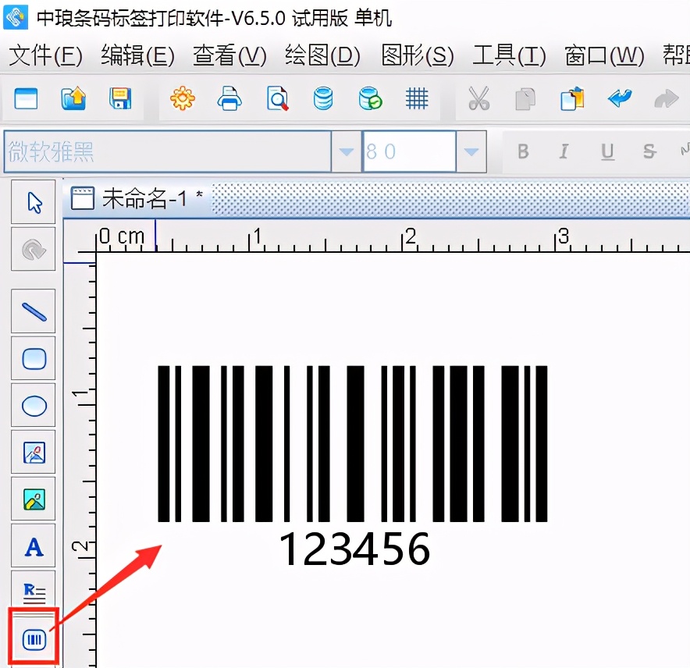This screenshot has height=668, width=690.
Task: Select the ellipse drawing tool
Action: (34, 405)
